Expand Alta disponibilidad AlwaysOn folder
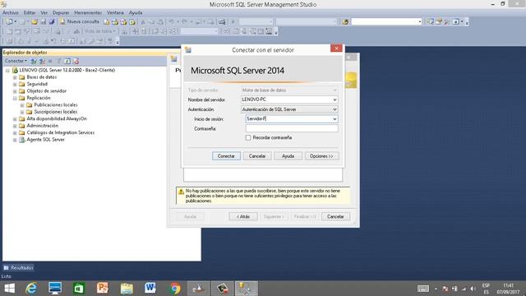Viewport: 526px width, 296px height. pos(15,119)
